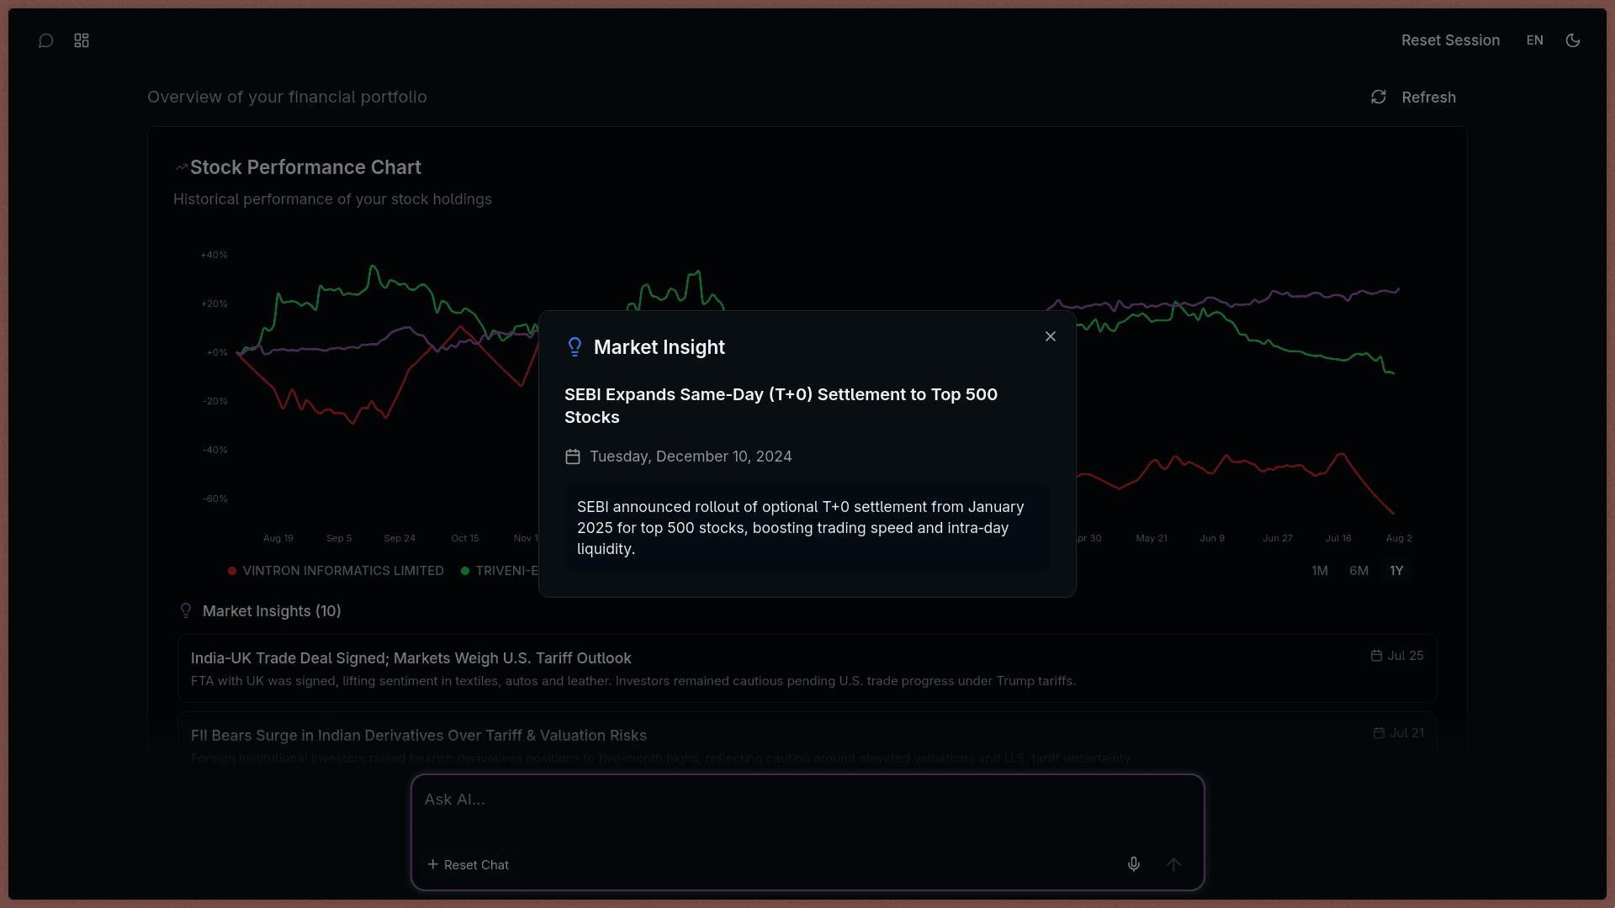Screen dimensions: 1615x908
Task: Click calendar icon next to Jul 25
Action: click(1376, 656)
